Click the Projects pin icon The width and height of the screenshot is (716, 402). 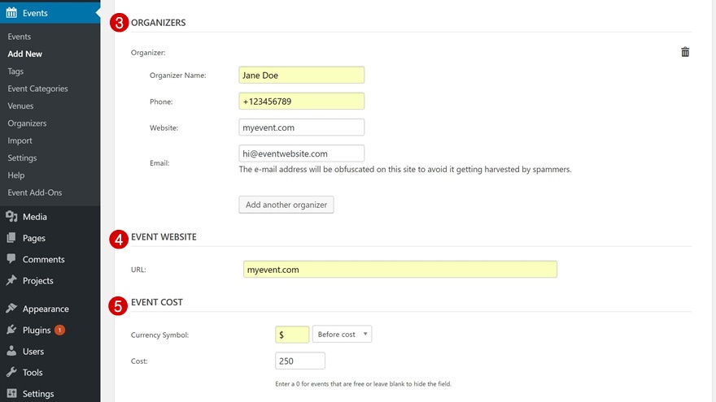coord(11,280)
